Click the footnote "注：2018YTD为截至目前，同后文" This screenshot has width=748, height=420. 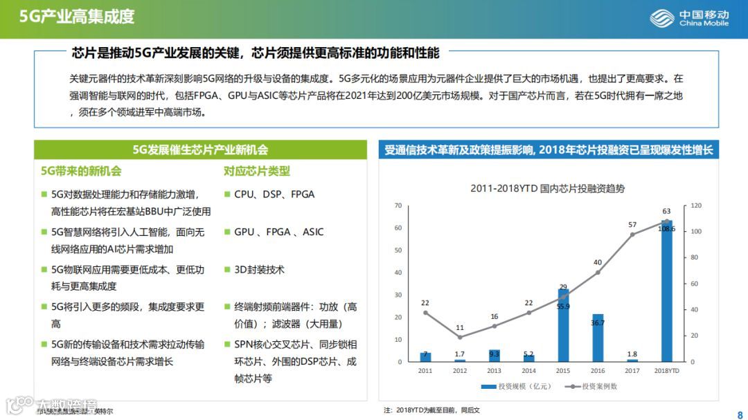click(x=431, y=410)
